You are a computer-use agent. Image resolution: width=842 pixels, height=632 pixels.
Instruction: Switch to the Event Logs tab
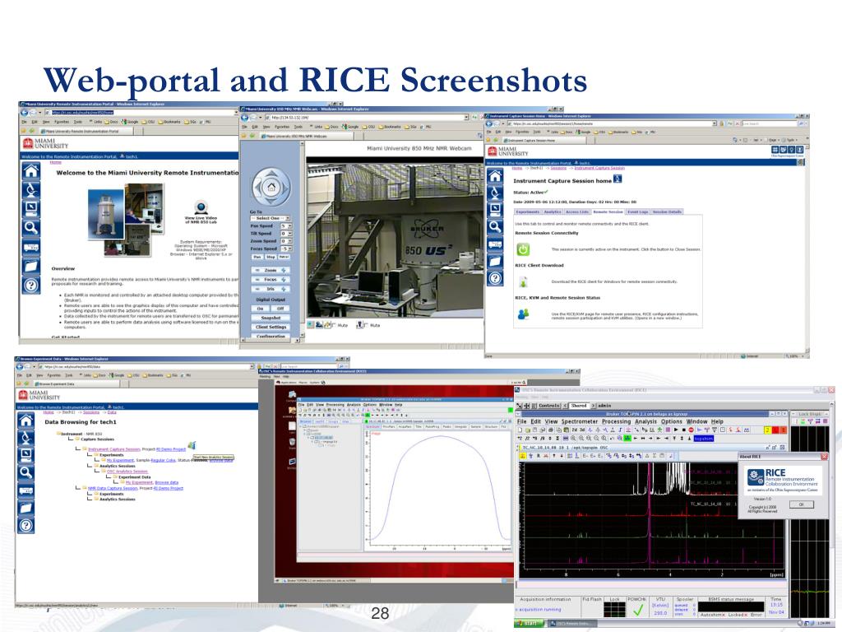(x=637, y=211)
